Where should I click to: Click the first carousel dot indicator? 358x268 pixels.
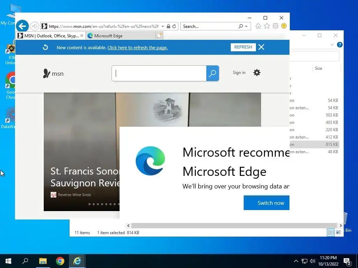pyautogui.click(x=89, y=204)
